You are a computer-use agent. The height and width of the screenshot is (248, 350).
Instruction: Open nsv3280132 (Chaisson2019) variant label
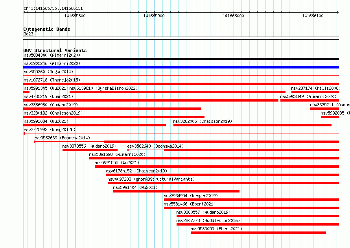click(53, 113)
